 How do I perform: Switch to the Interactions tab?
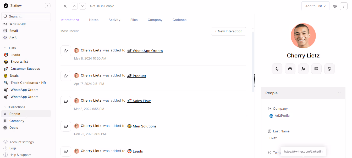click(x=70, y=20)
